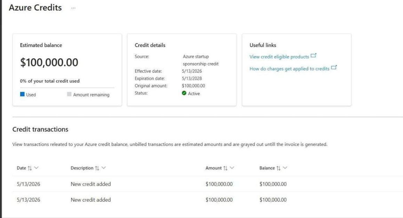Click 0% of your total credit used text
Image resolution: width=403 pixels, height=218 pixels.
[x=50, y=81]
